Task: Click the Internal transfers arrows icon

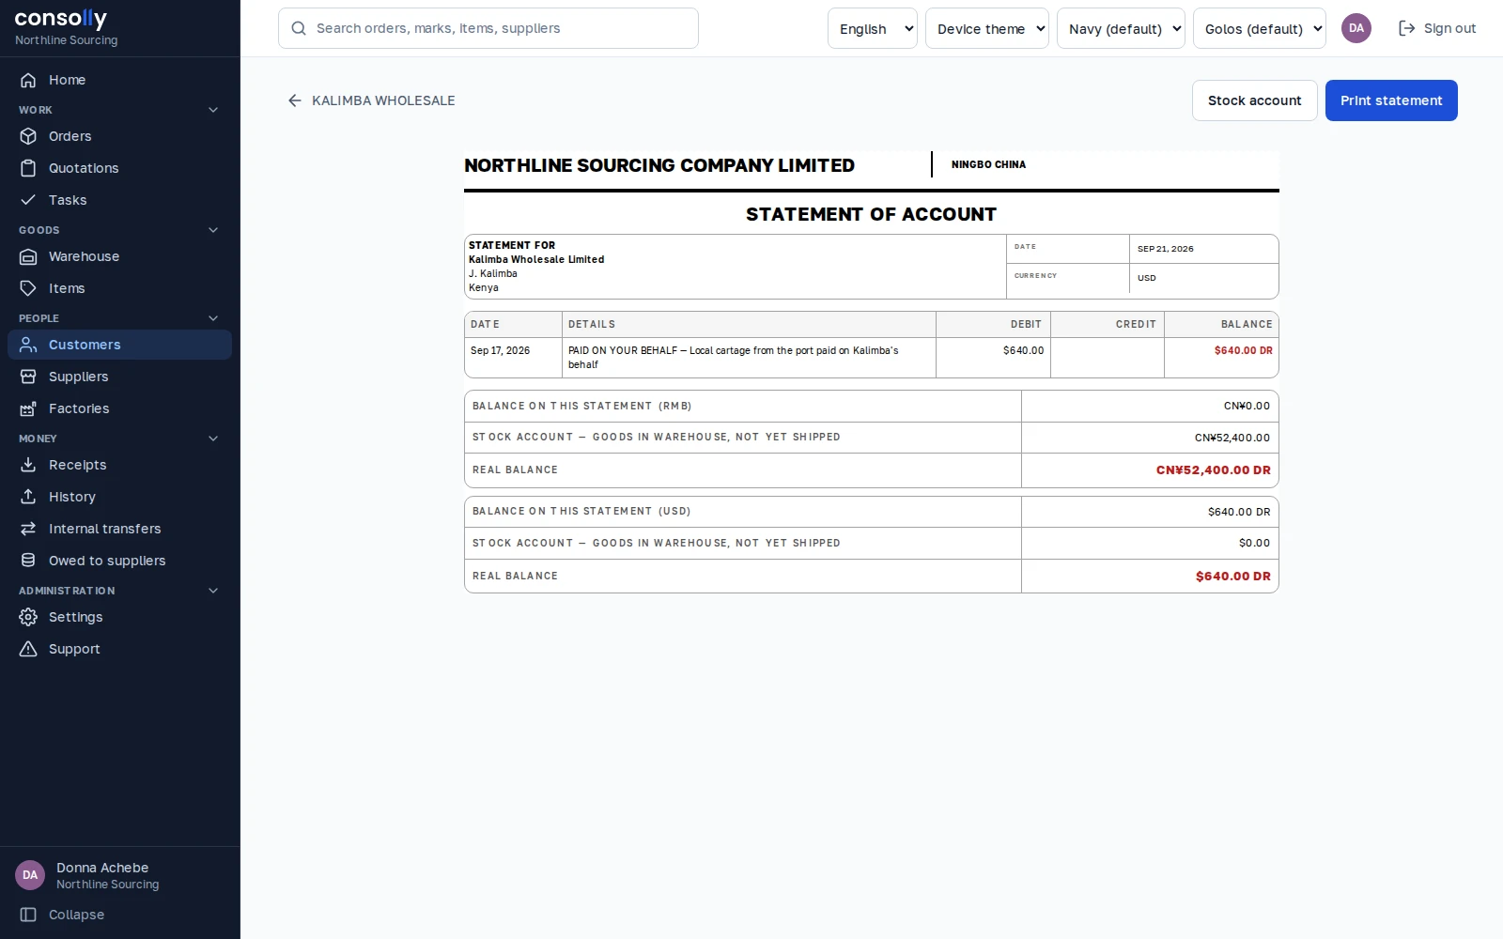Action: [28, 529]
